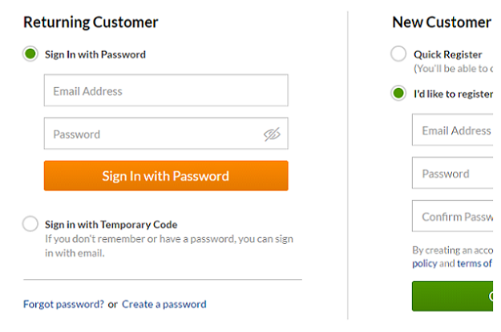
Task: Open the terms of use link
Action: pyautogui.click(x=475, y=263)
